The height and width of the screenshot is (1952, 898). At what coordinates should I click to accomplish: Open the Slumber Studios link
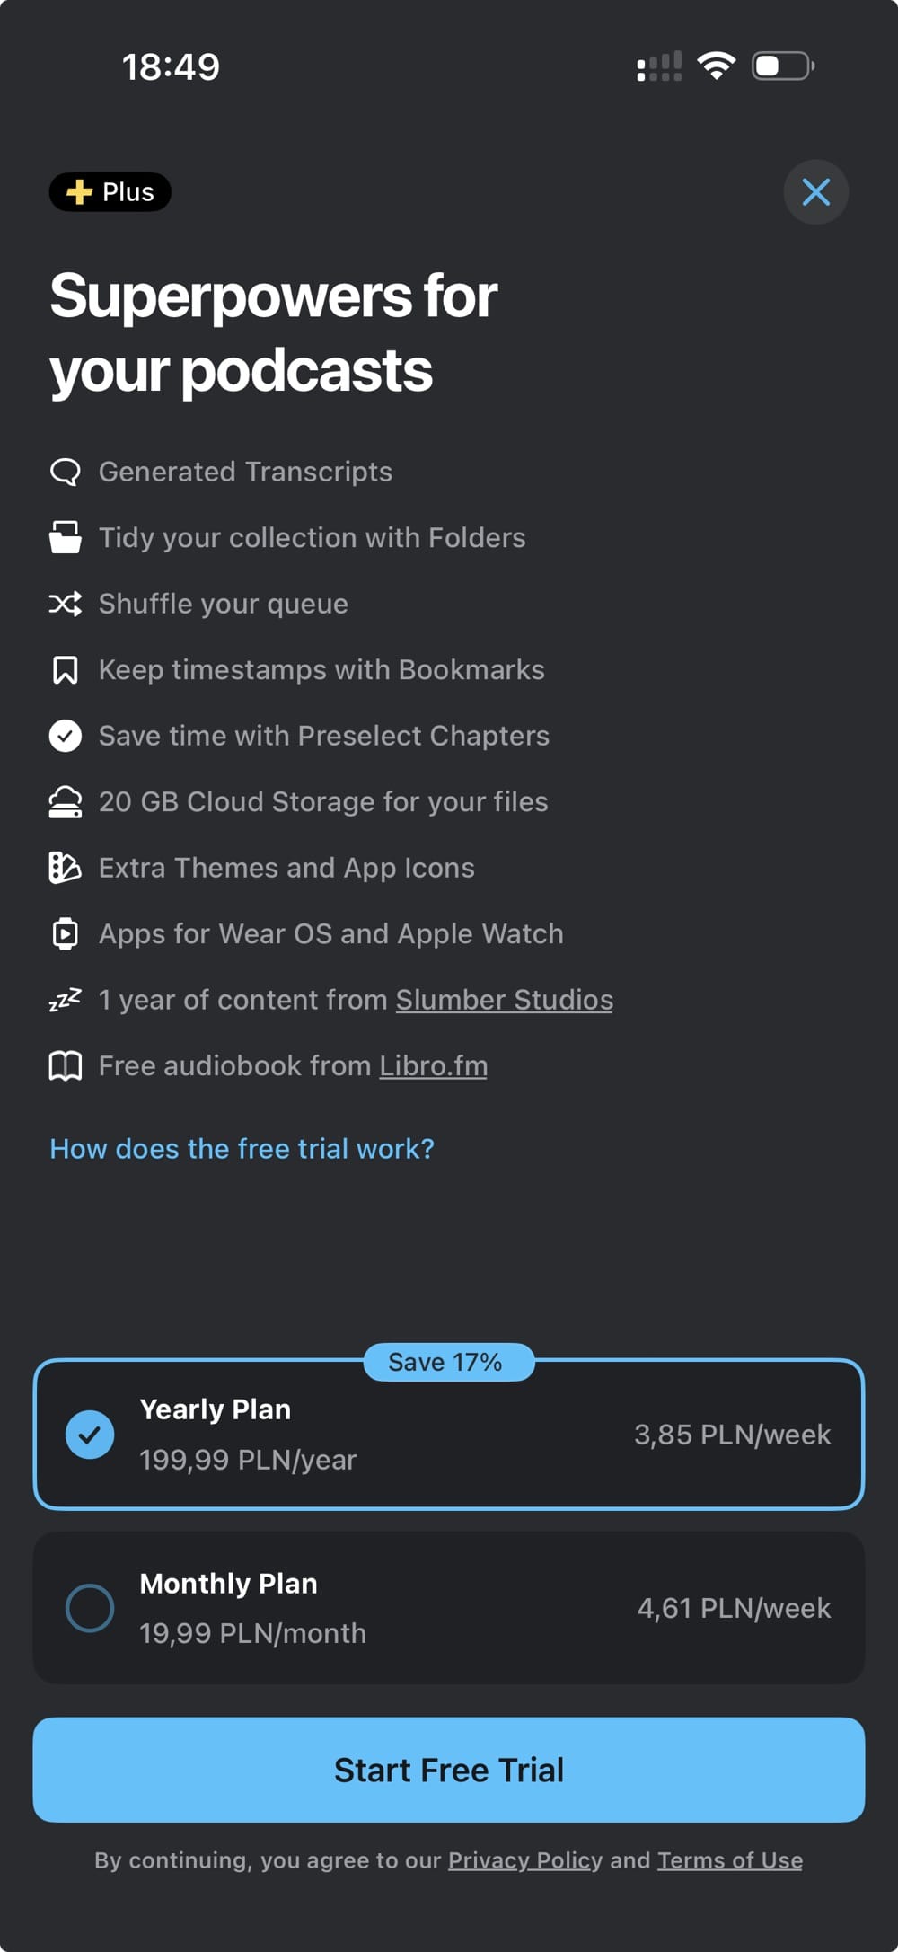(x=505, y=999)
